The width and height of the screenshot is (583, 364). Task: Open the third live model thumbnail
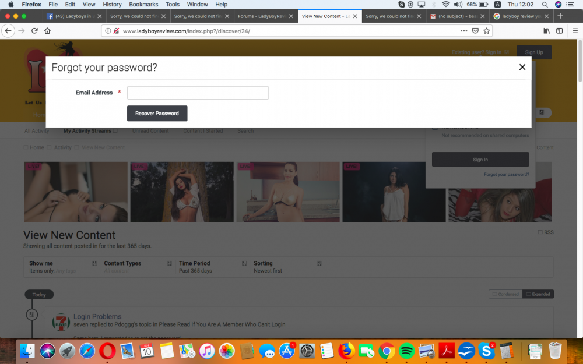pyautogui.click(x=288, y=192)
